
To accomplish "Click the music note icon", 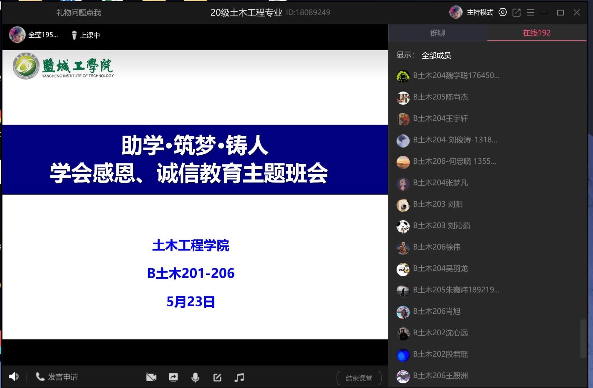I will click(239, 377).
